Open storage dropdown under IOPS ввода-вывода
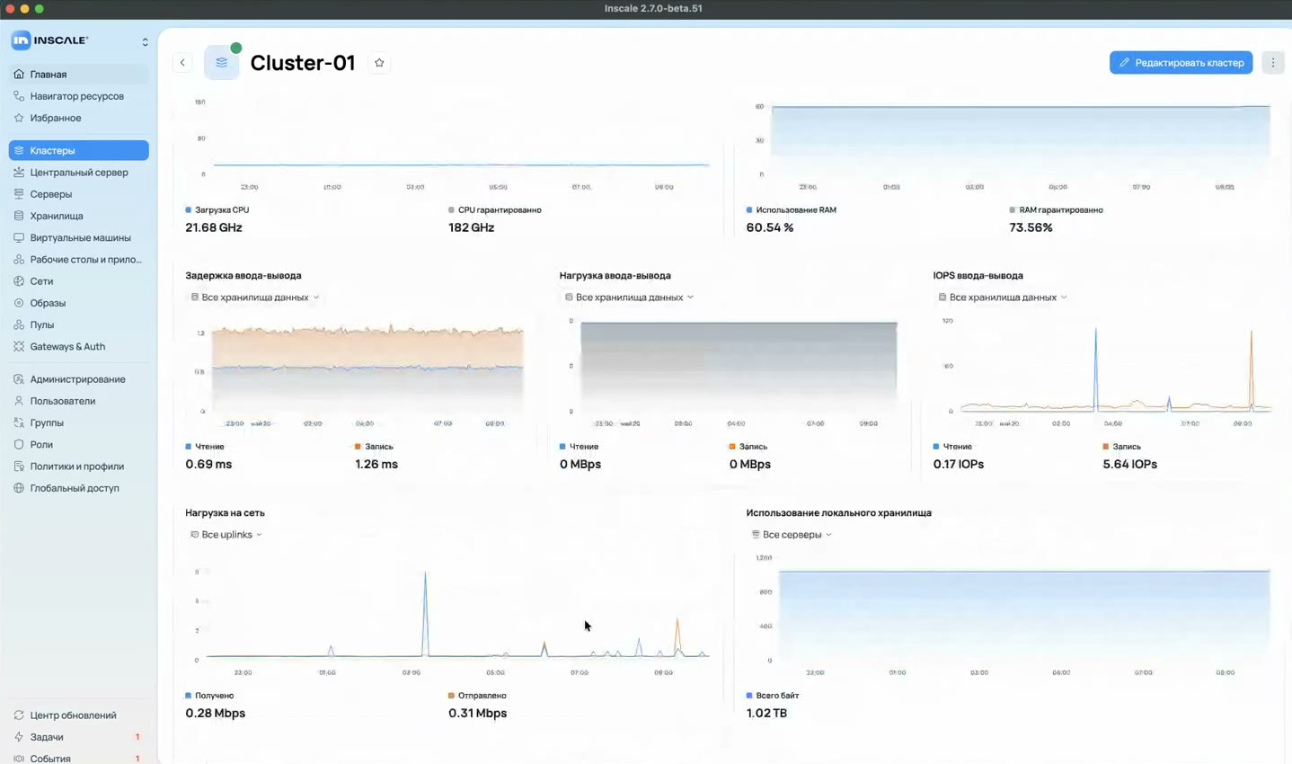The height and width of the screenshot is (764, 1292). 1002,298
